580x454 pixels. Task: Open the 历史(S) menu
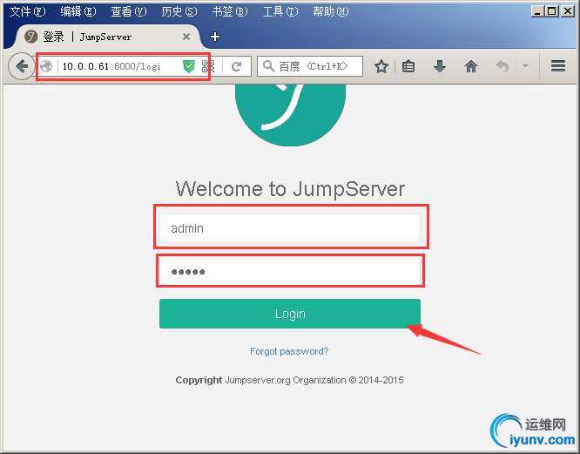point(179,12)
